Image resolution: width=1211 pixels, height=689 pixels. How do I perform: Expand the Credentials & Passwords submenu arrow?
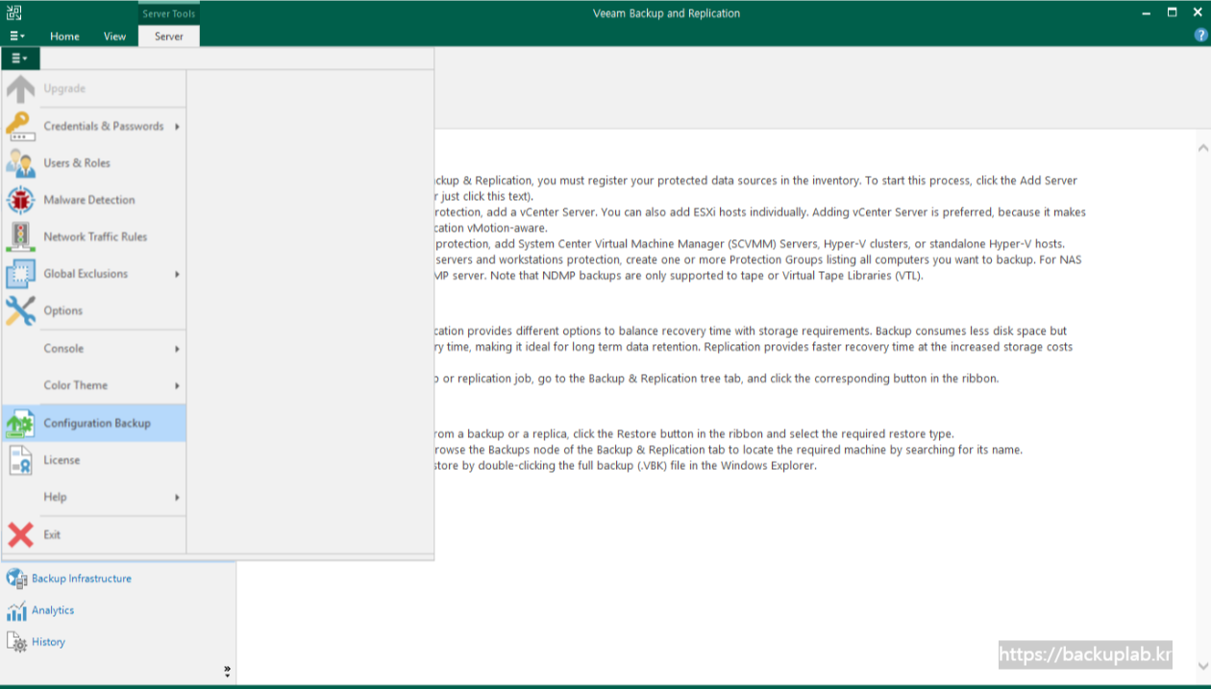178,126
